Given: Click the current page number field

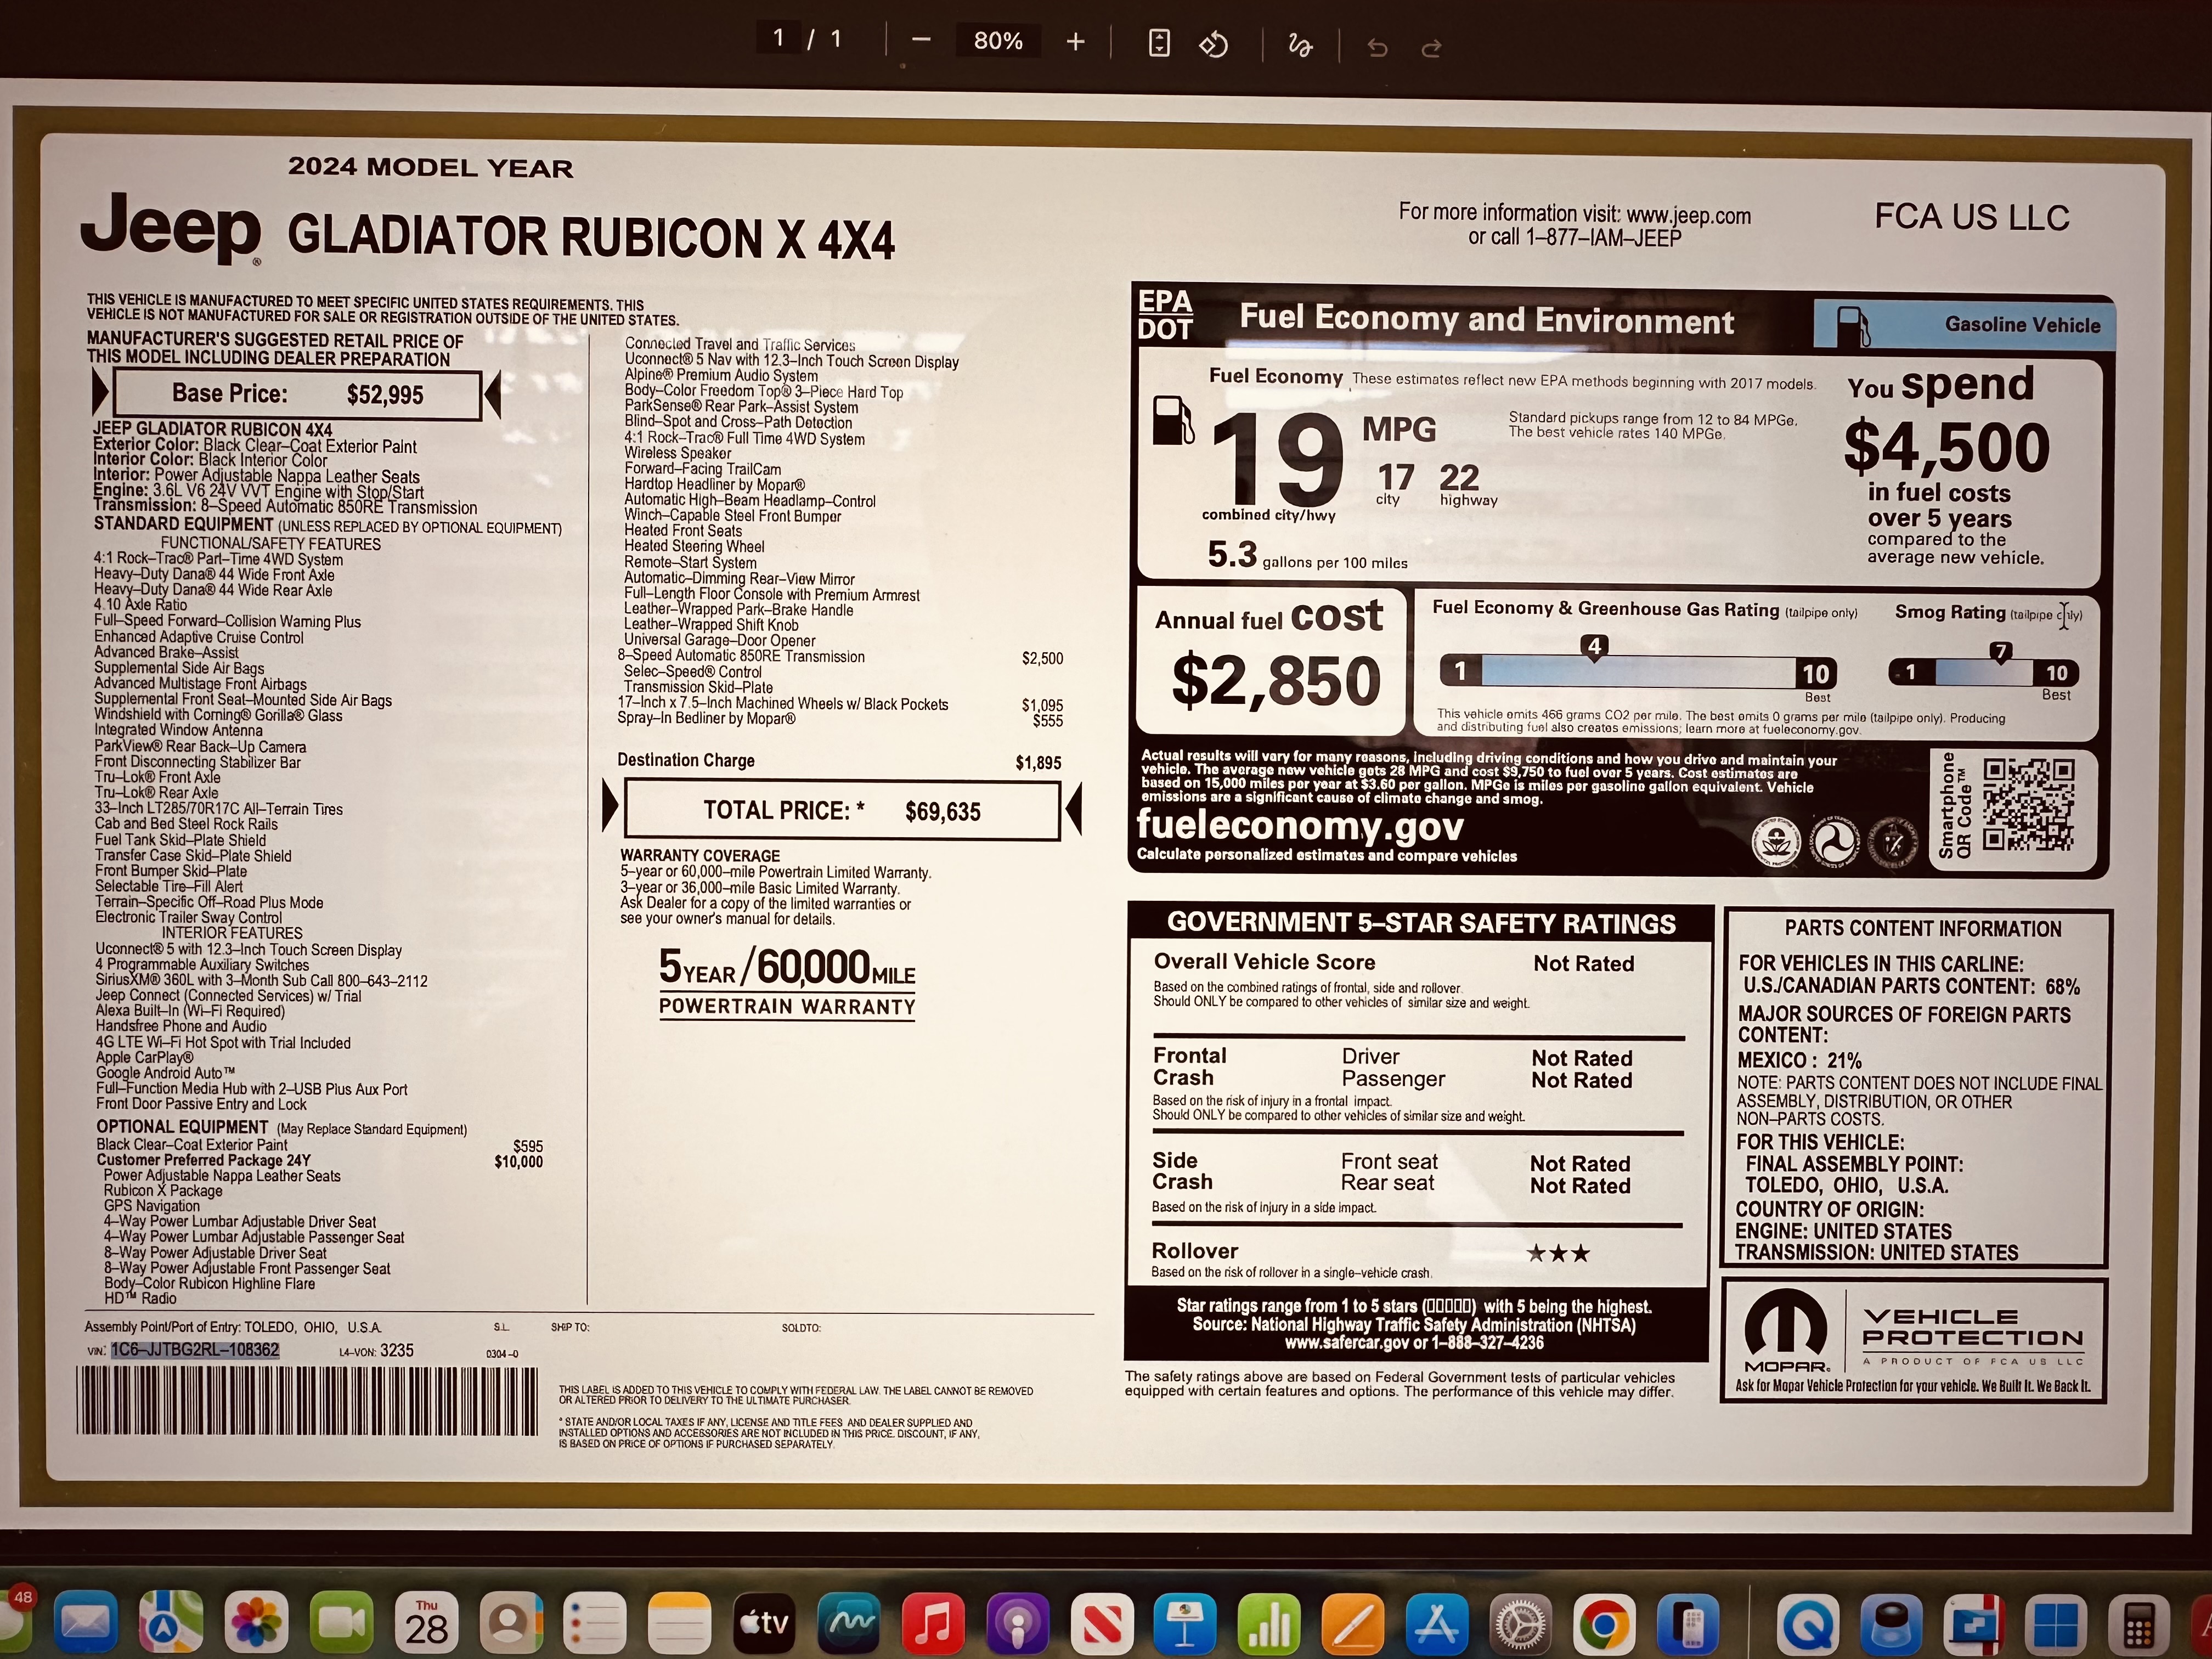Looking at the screenshot, I should [x=778, y=39].
